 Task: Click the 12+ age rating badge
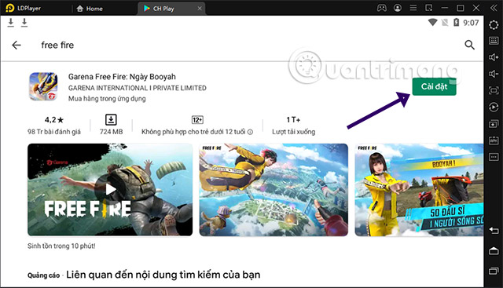197,120
